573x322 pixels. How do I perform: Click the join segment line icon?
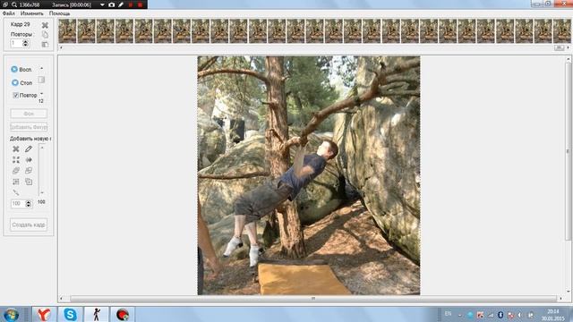16,192
